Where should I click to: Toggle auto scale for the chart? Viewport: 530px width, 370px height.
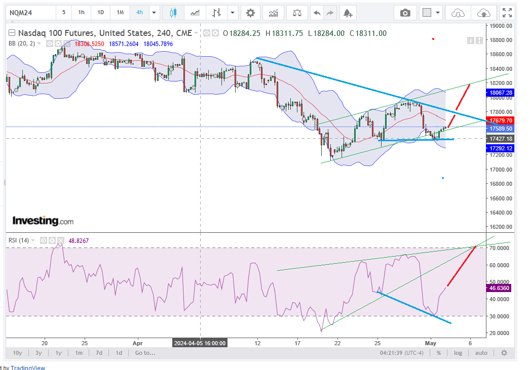click(481, 353)
